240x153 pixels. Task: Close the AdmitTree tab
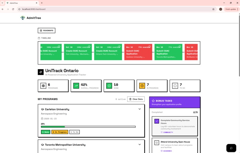37,3
